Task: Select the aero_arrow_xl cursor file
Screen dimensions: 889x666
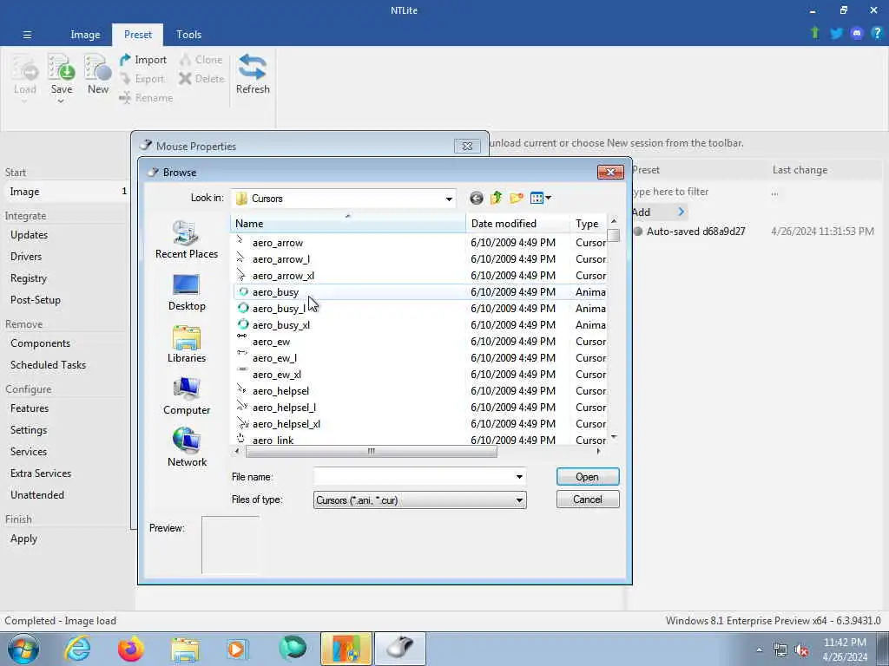Action: 284,276
